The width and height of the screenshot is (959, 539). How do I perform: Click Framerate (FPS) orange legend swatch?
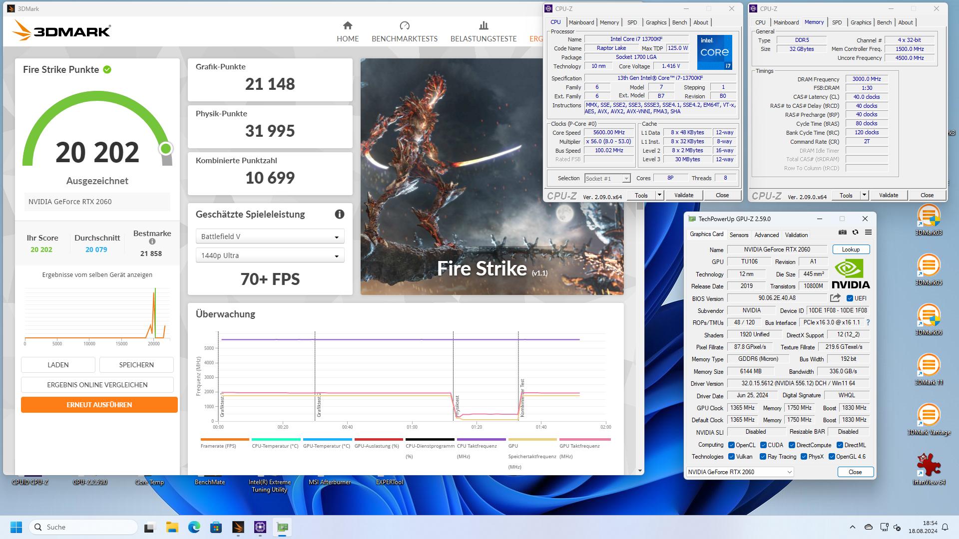224,440
